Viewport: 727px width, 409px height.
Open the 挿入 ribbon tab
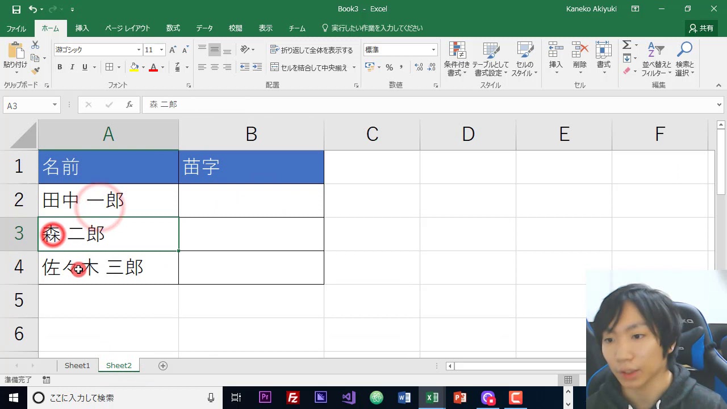tap(82, 28)
